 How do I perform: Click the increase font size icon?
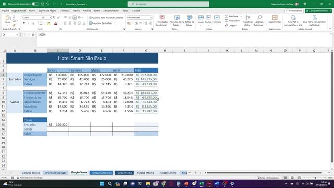pos(54,17)
